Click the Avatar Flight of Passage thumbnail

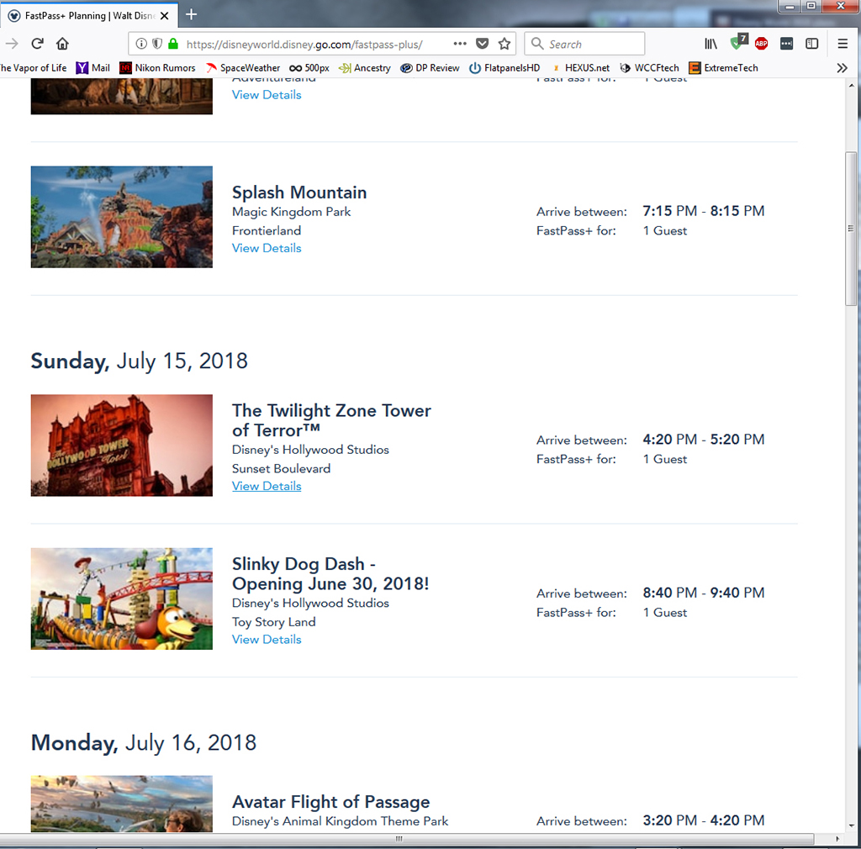pos(121,804)
